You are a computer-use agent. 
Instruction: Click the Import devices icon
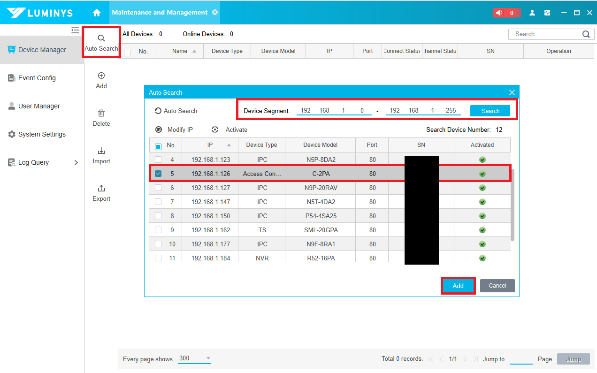101,151
